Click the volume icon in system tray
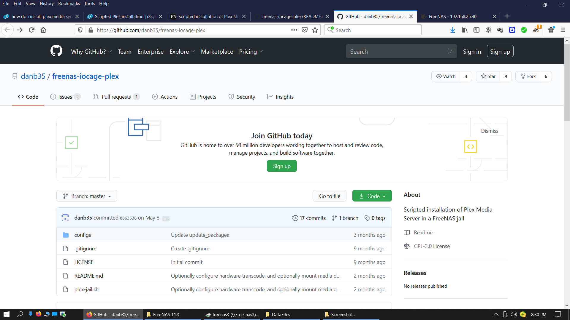Image resolution: width=570 pixels, height=320 pixels. click(x=514, y=314)
